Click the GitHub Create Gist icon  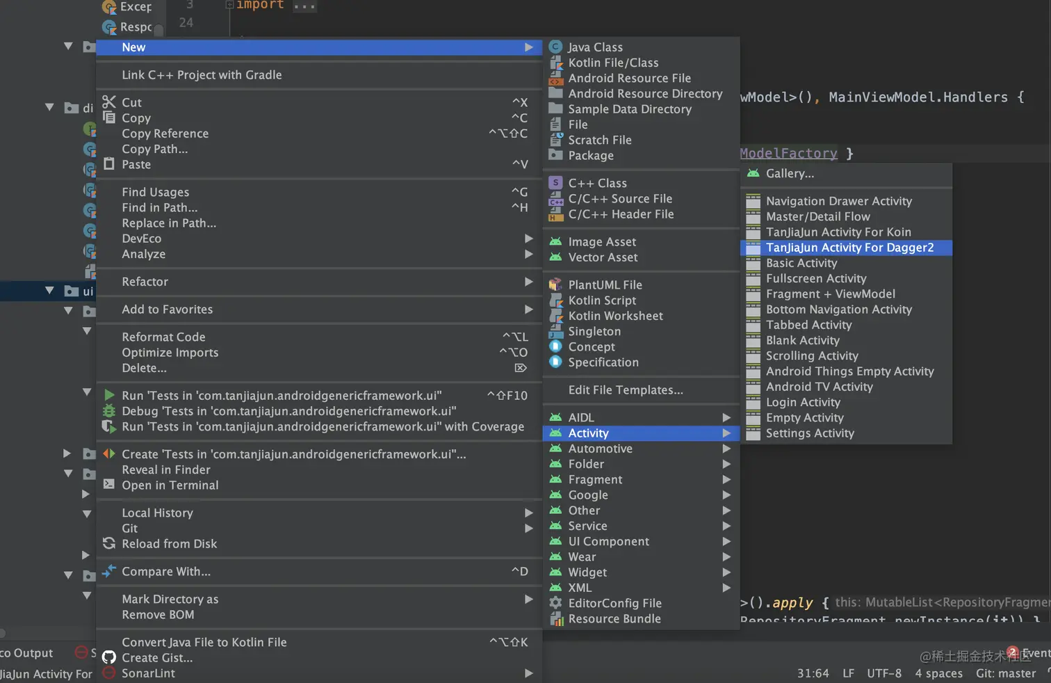[108, 657]
